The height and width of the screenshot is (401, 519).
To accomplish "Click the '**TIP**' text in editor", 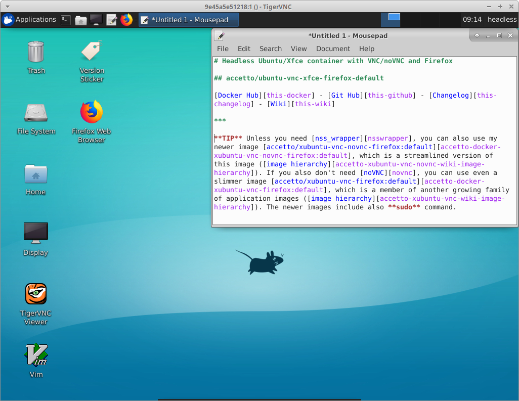I will click(228, 138).
